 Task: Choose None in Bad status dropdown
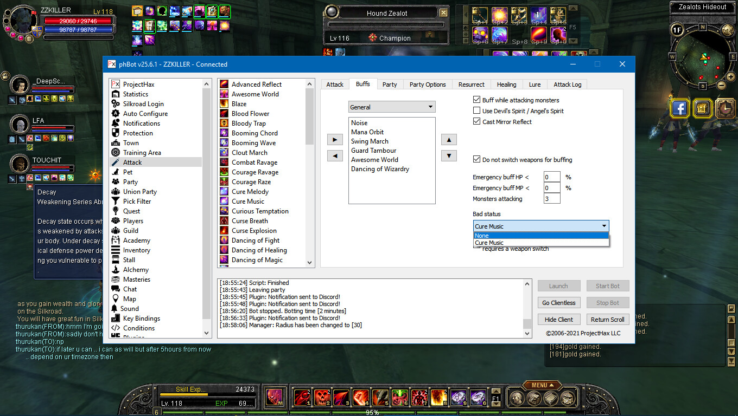[540, 236]
